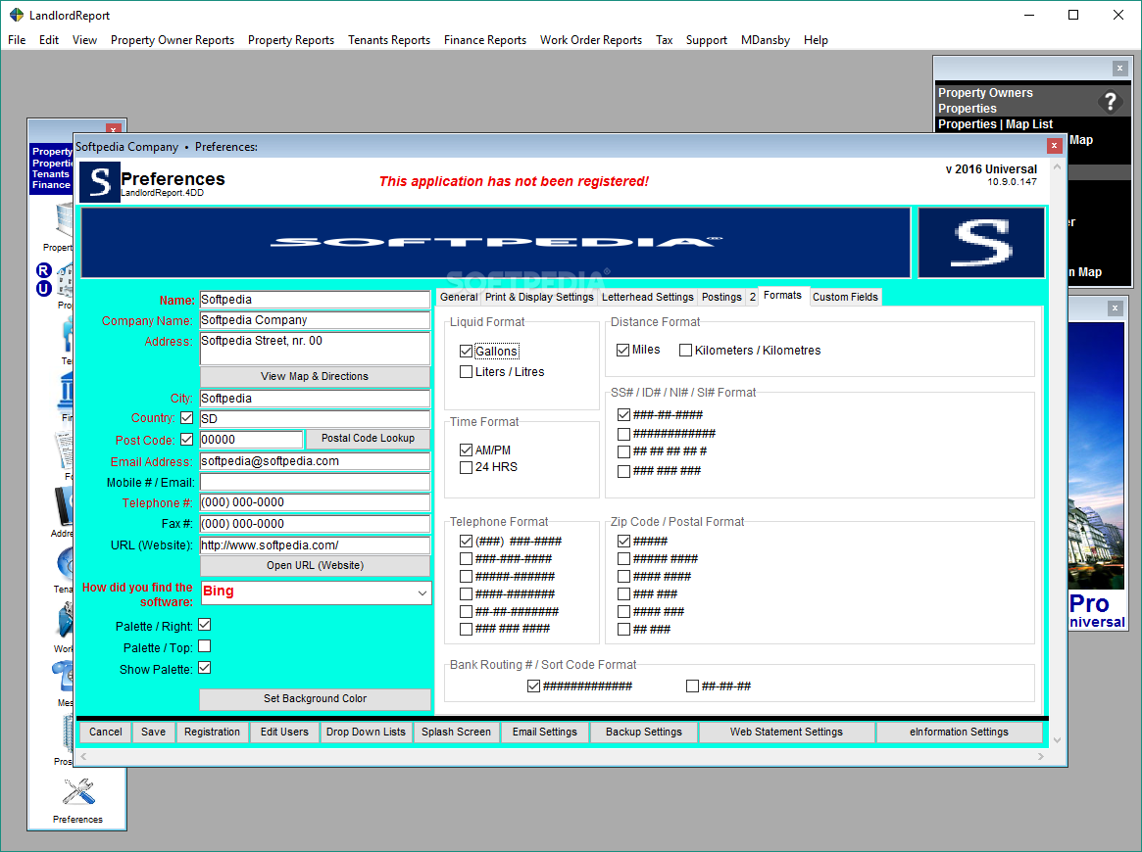Screen dimensions: 1142x852
Task: Toggle the Country checkbox
Action: click(x=187, y=417)
